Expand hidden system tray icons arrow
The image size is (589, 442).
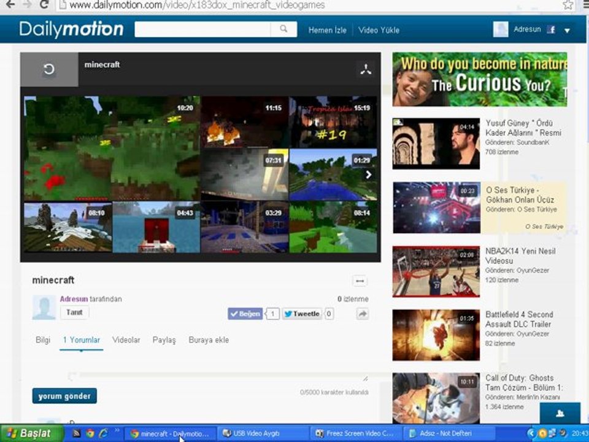pyautogui.click(x=531, y=433)
